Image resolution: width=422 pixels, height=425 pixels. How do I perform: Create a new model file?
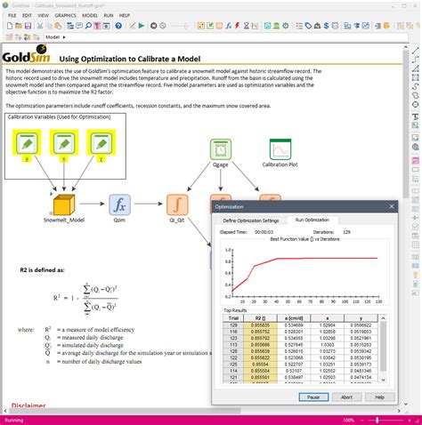(x=10, y=26)
